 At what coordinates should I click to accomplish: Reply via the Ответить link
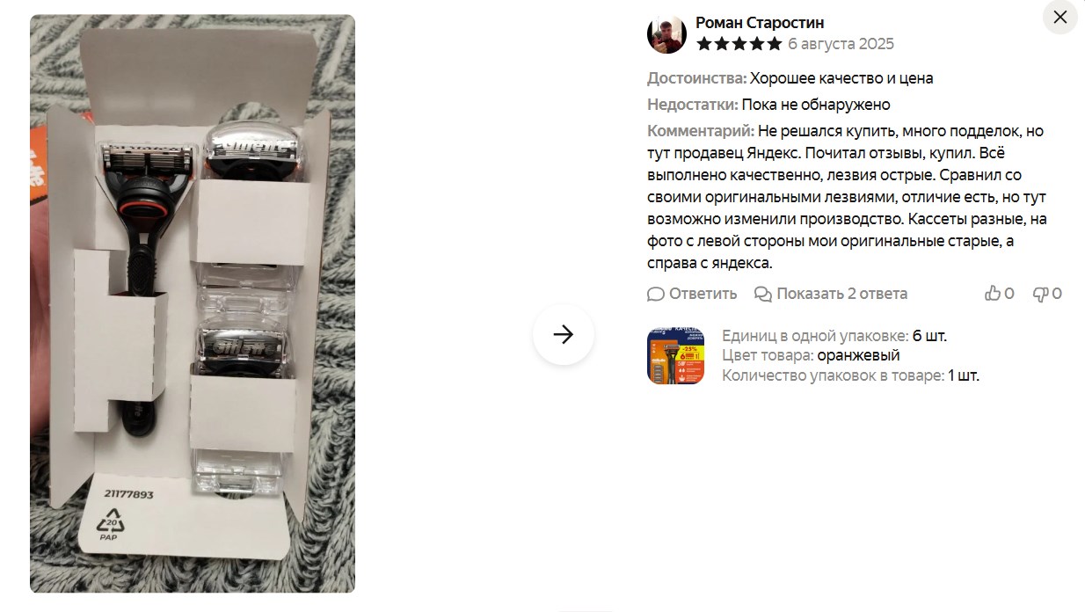(703, 294)
